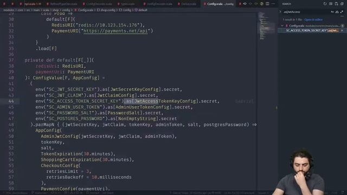Image resolution: width=347 pixels, height=195 pixels.
Task: Open the types.scala editor tab
Action: coord(126,4)
